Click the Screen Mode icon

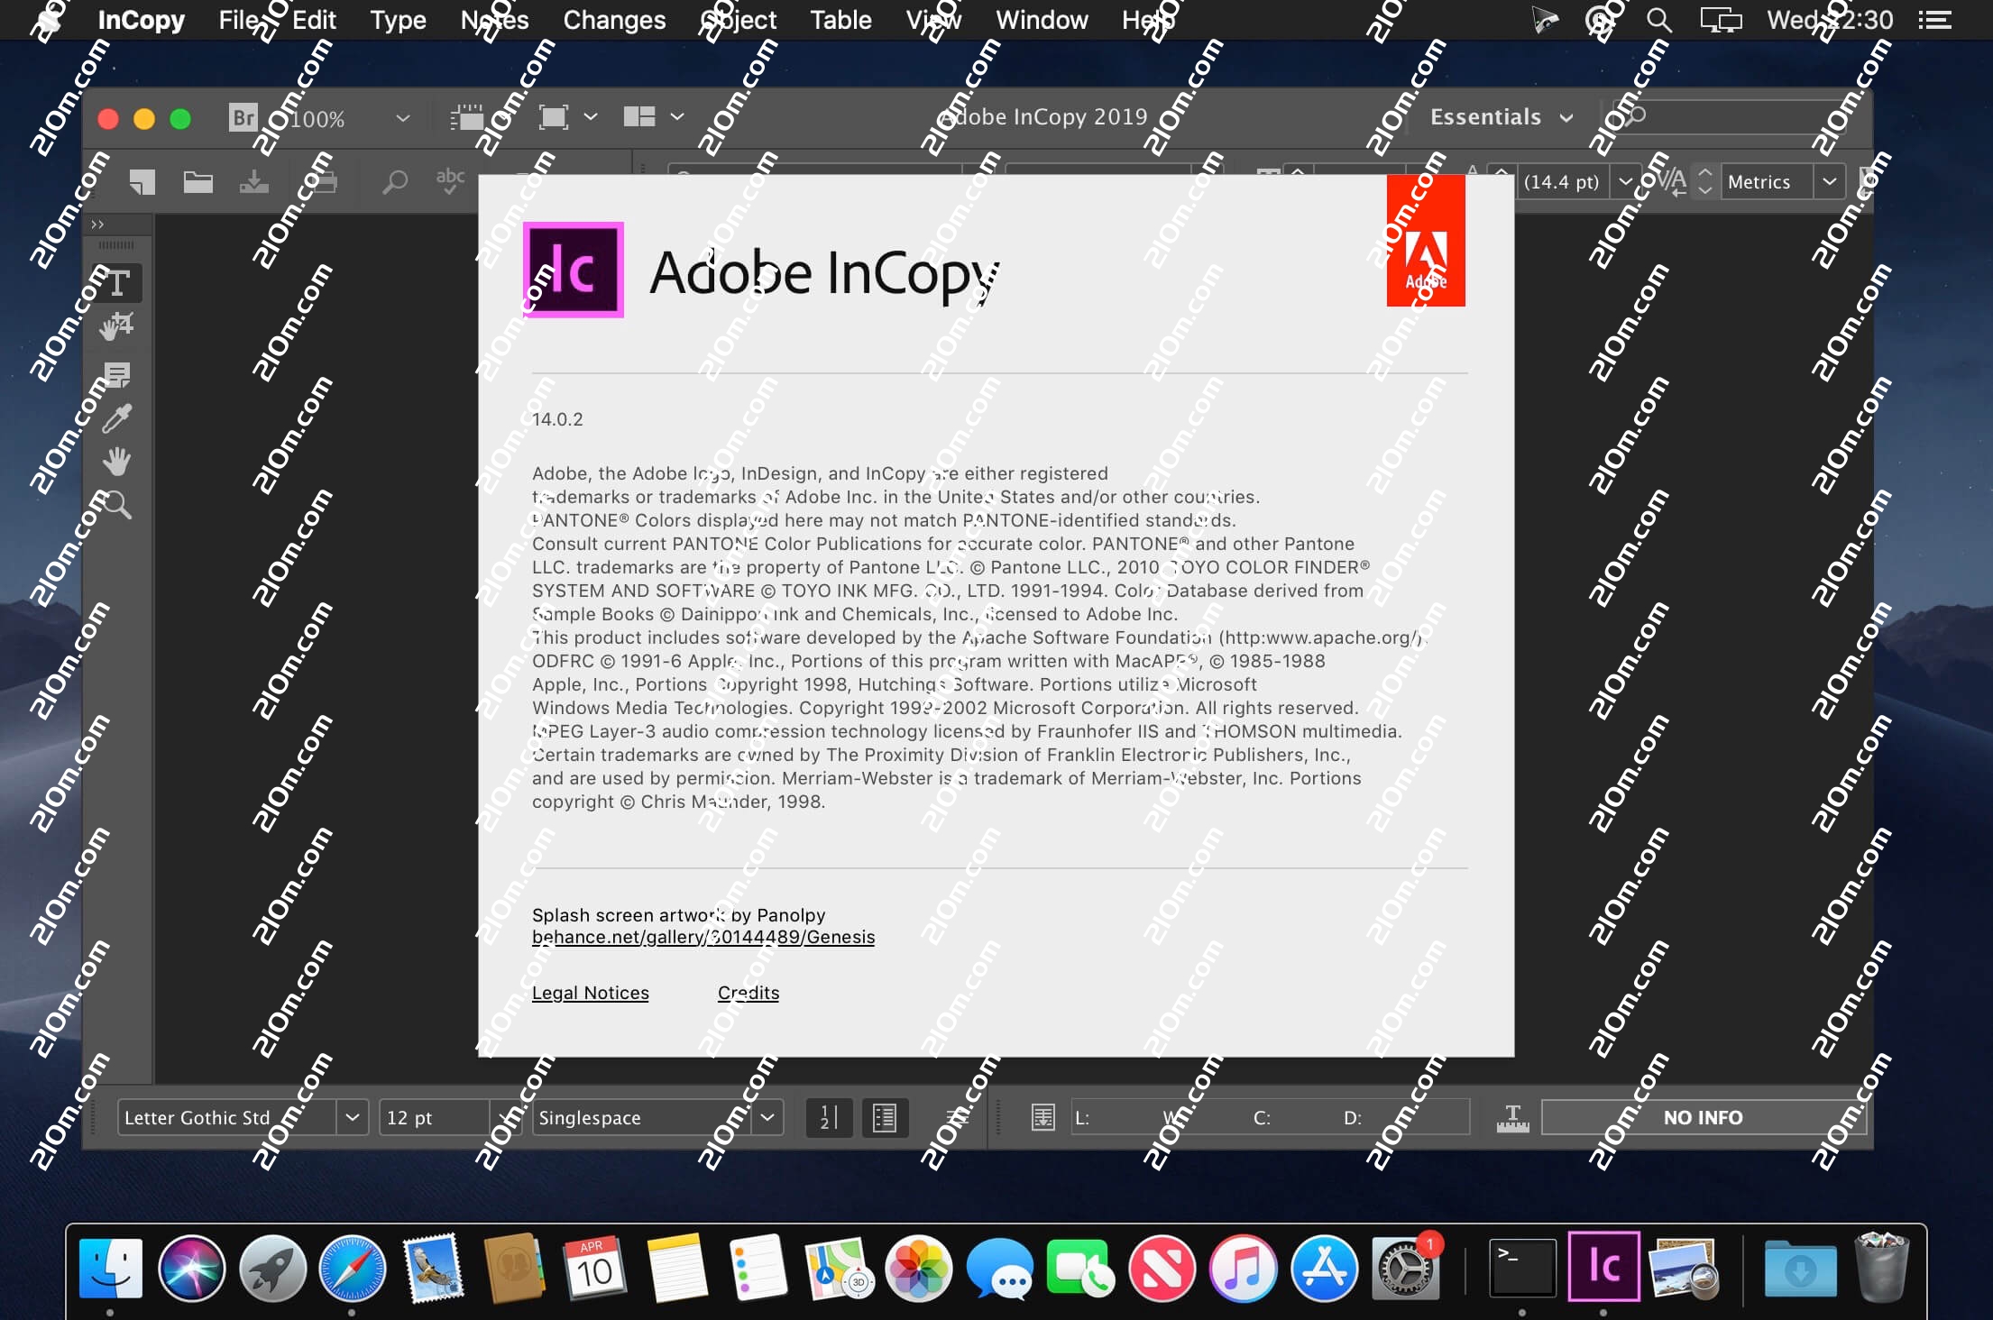click(554, 117)
